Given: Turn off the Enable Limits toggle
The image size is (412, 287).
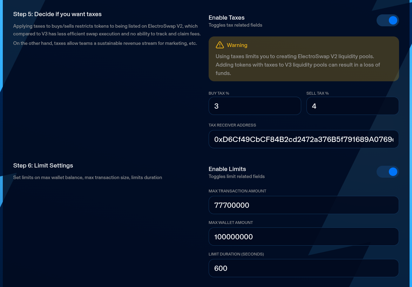Looking at the screenshot, I should 387,172.
